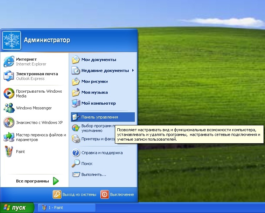Click the snowflake user account picture

click(12, 40)
